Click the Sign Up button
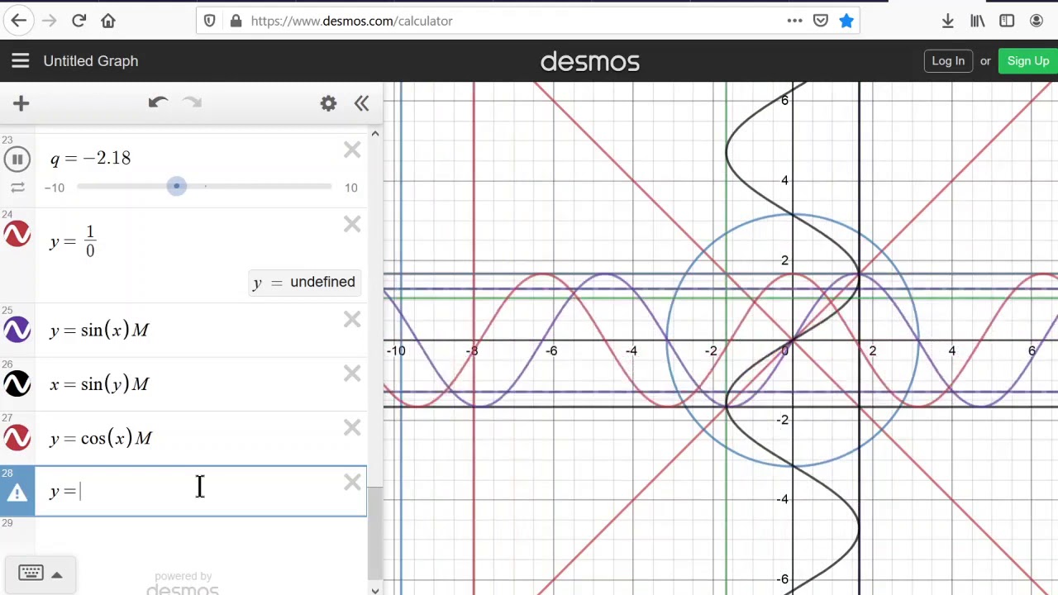1058x595 pixels. pyautogui.click(x=1028, y=61)
